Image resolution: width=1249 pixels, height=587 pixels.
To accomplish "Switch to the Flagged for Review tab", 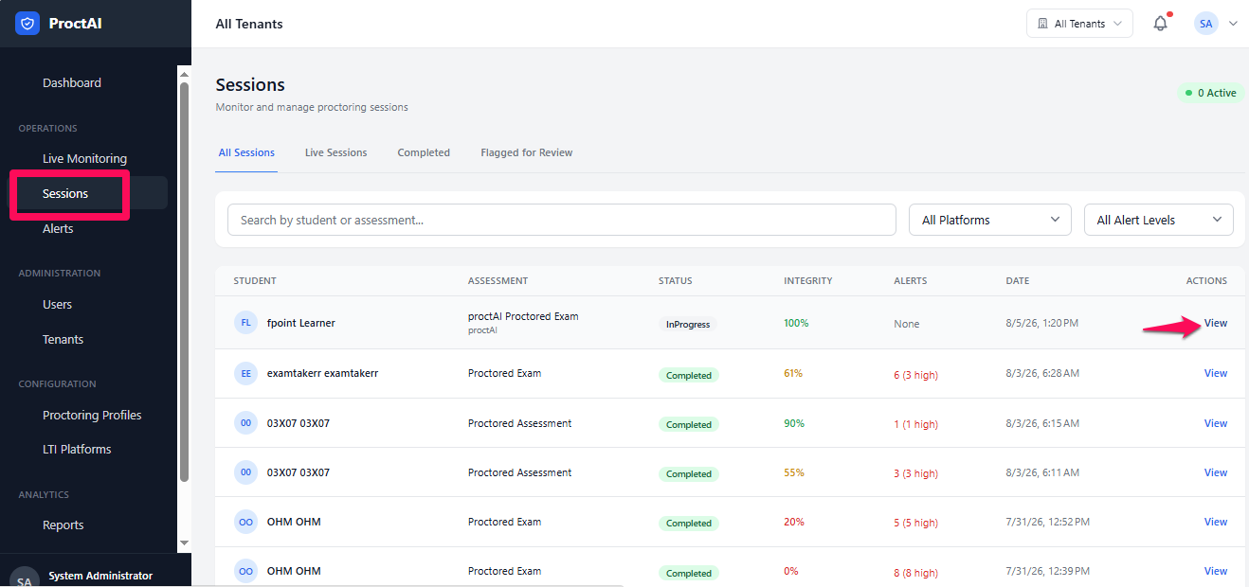I will coord(526,152).
